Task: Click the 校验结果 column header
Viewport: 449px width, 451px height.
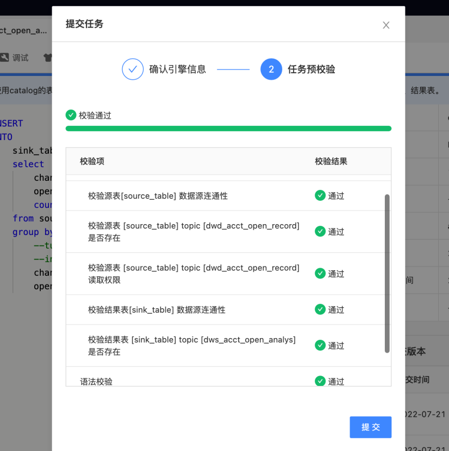Action: (x=331, y=161)
